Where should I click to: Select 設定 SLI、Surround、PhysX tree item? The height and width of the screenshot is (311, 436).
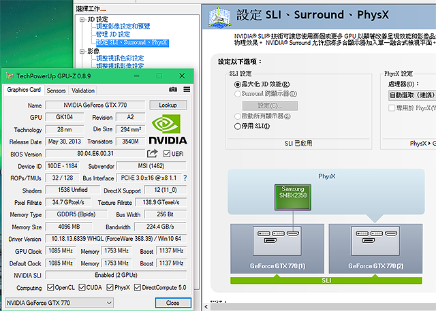[x=132, y=42]
